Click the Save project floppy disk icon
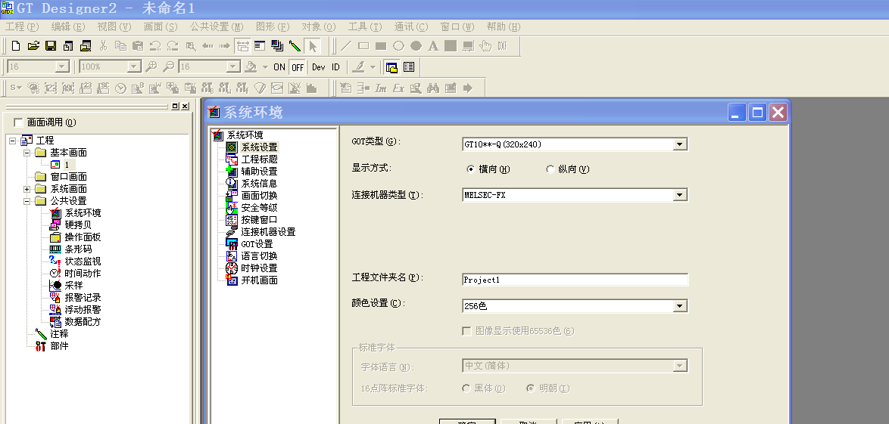This screenshot has height=424, width=889. (x=51, y=46)
